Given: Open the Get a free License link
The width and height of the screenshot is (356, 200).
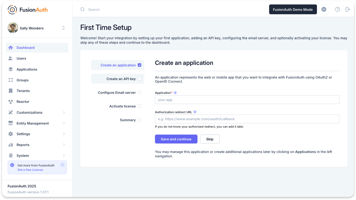Looking at the screenshot, I should click(x=30, y=170).
